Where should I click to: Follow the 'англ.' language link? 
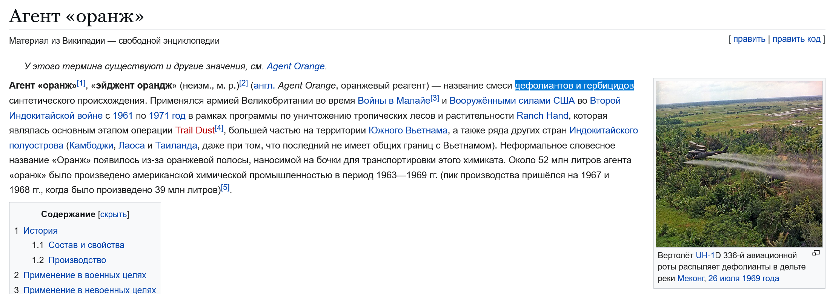tap(264, 86)
